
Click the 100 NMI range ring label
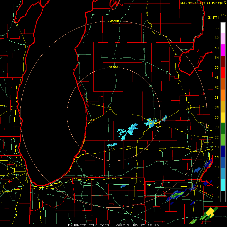pyautogui.click(x=113, y=21)
